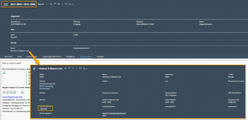This screenshot has width=248, height=120.
Task: Click the Osterfeldstraße 86 address link
Action: tap(47, 84)
